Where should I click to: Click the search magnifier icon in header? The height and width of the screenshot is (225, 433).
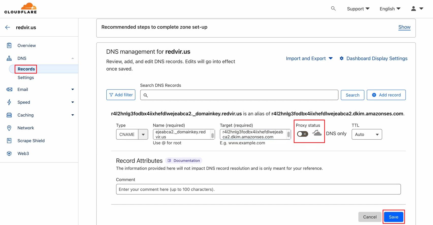(x=333, y=9)
